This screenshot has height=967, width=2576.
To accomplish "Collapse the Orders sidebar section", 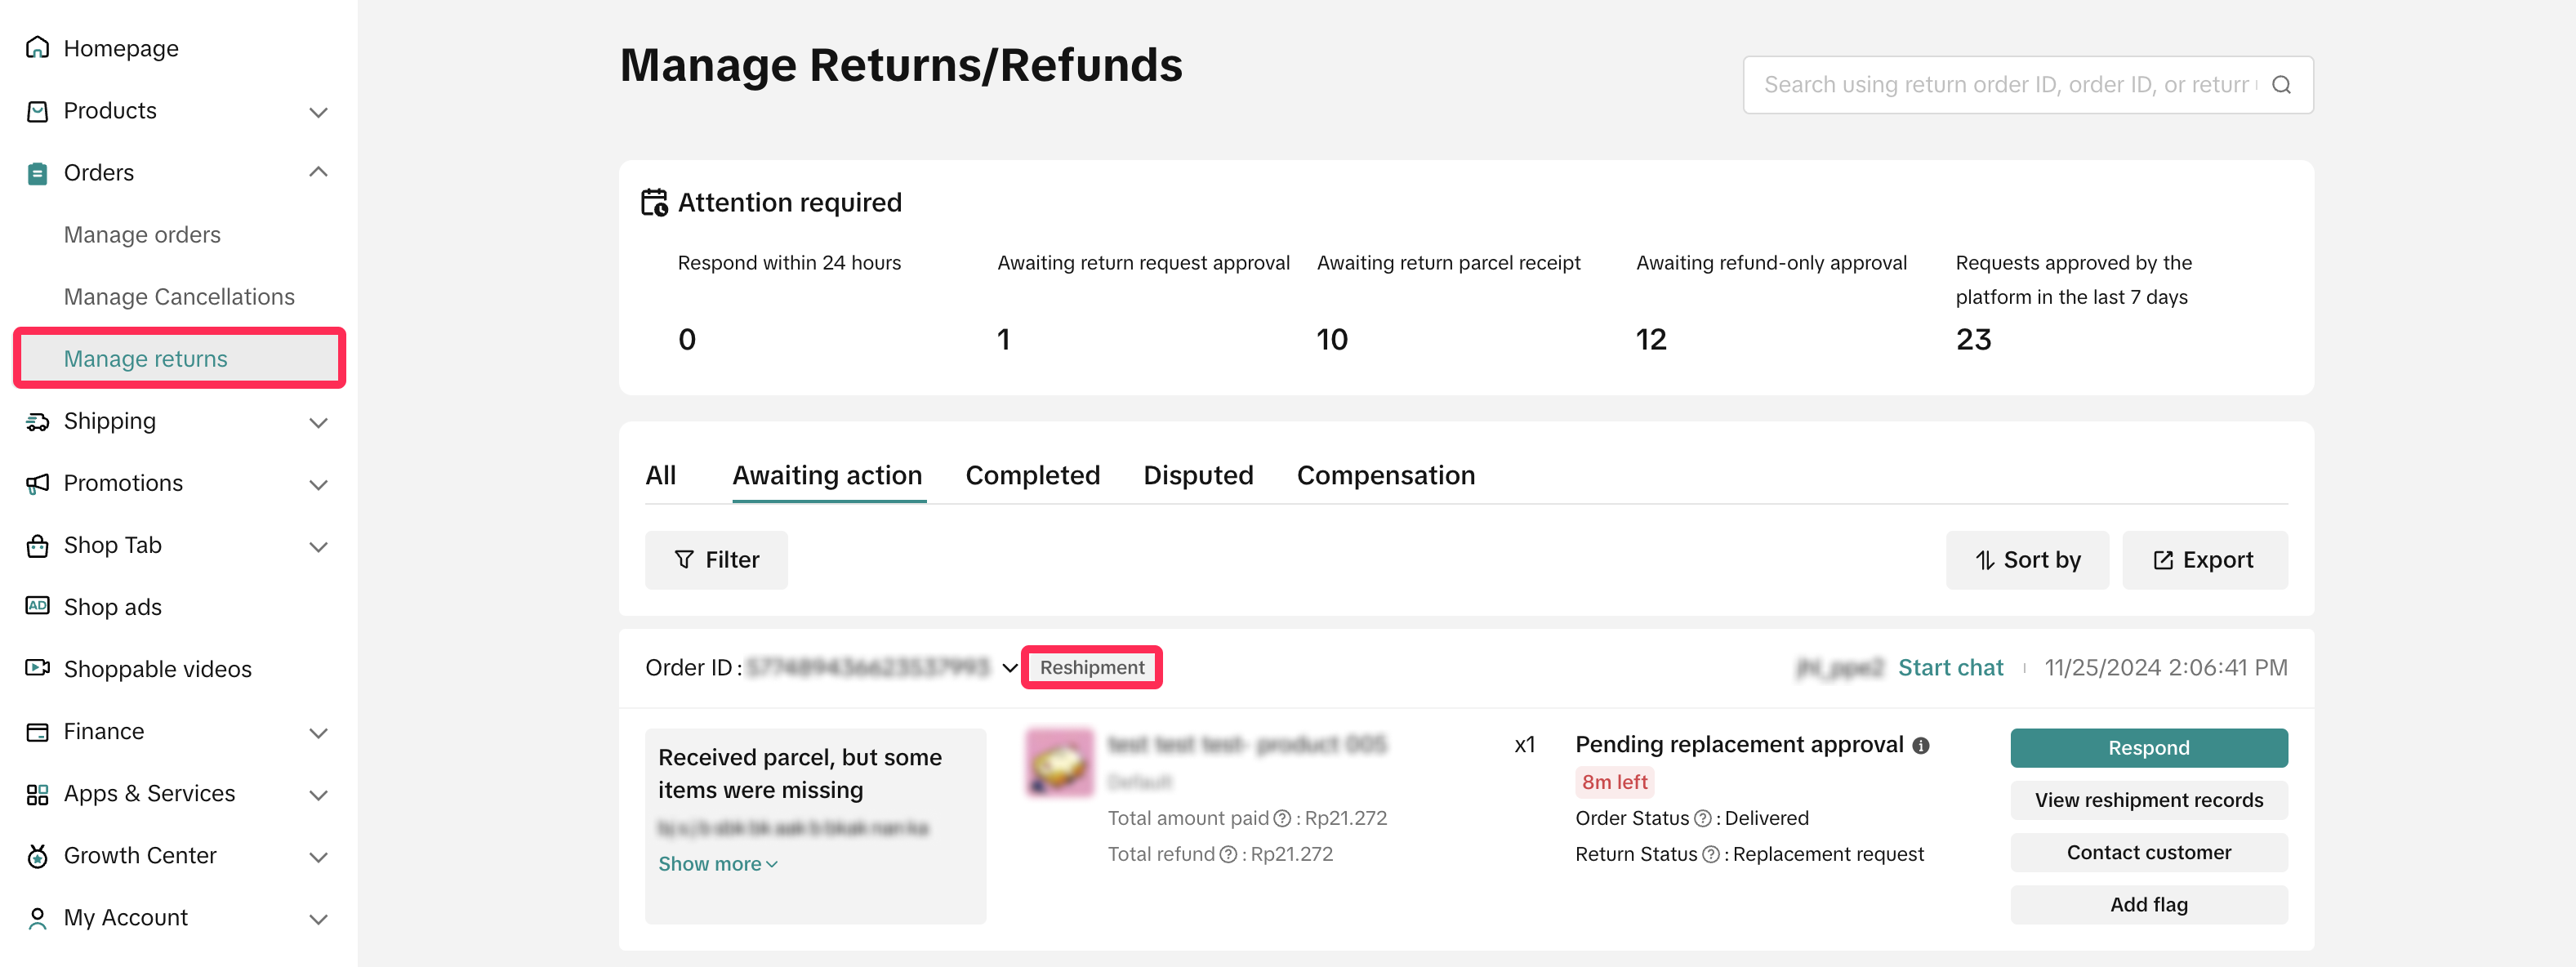I will [x=318, y=173].
